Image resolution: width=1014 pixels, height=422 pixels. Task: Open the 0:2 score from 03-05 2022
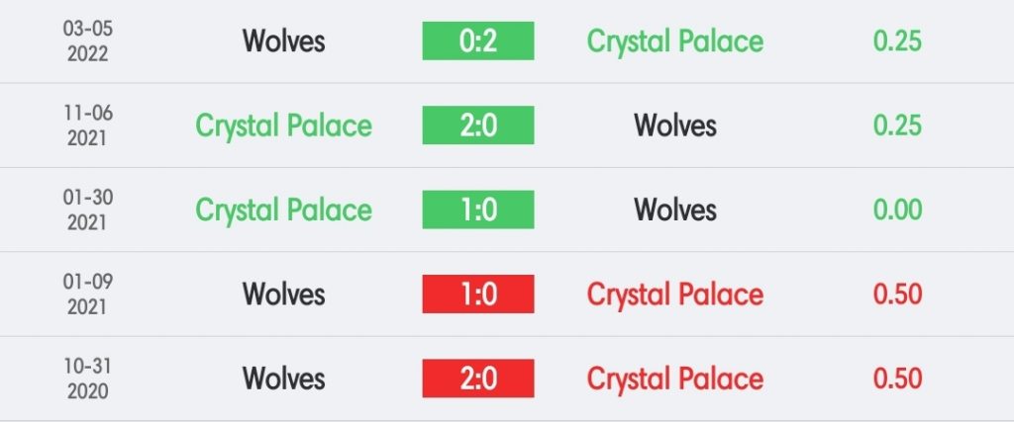478,41
